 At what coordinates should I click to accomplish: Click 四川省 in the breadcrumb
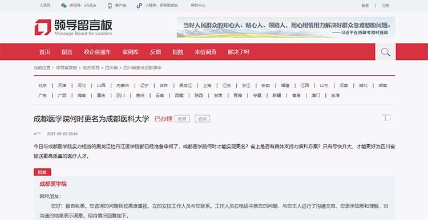[111, 68]
